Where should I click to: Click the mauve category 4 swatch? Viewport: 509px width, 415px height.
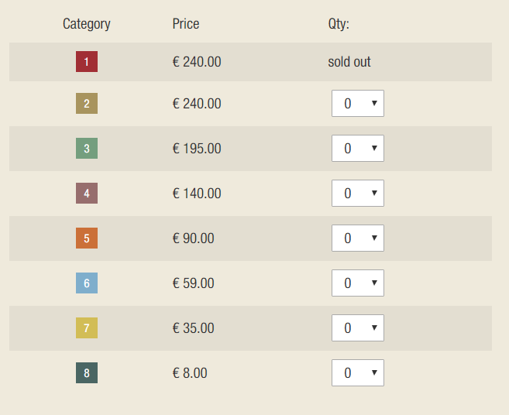[87, 193]
